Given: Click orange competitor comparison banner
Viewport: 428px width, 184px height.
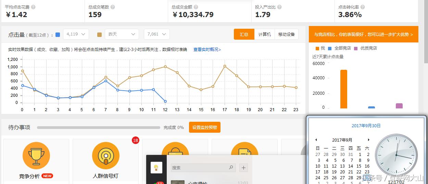Looking at the screenshot, I should [364, 34].
